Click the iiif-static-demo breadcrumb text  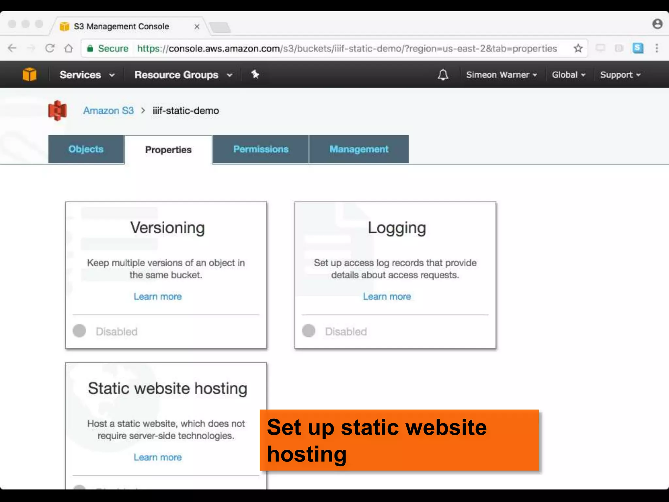[186, 110]
